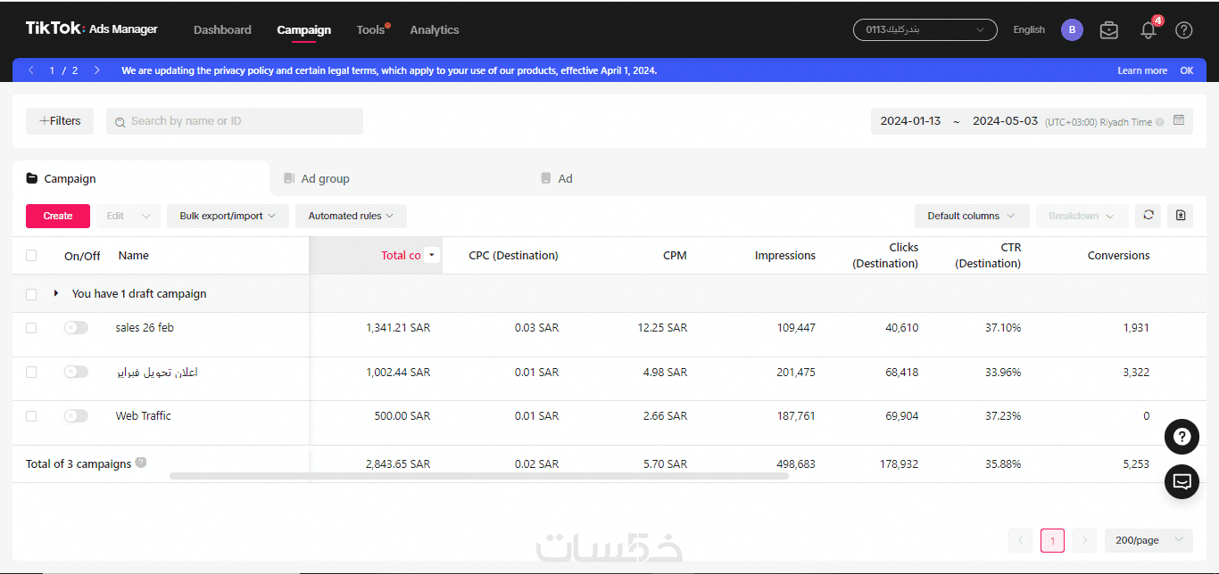
Task: Click the user avatar B
Action: point(1072,29)
